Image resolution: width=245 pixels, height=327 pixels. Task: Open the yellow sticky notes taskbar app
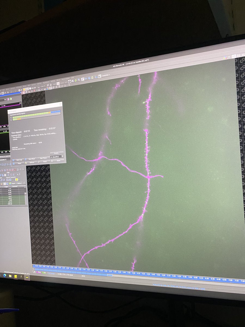pyautogui.click(x=16, y=276)
